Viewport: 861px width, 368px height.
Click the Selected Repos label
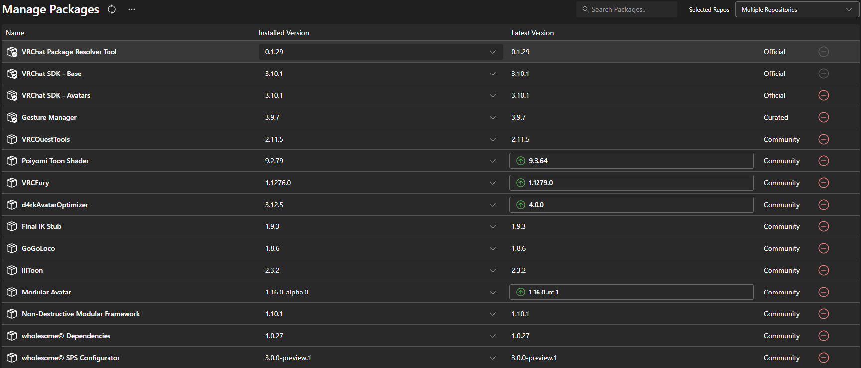709,10
